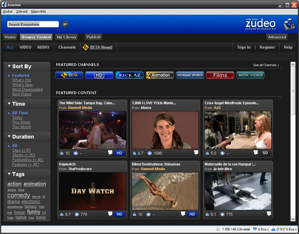
Task: Open the Register link
Action: tap(267, 47)
